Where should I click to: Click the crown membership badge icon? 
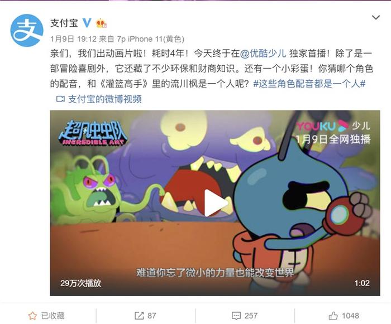tap(101, 23)
